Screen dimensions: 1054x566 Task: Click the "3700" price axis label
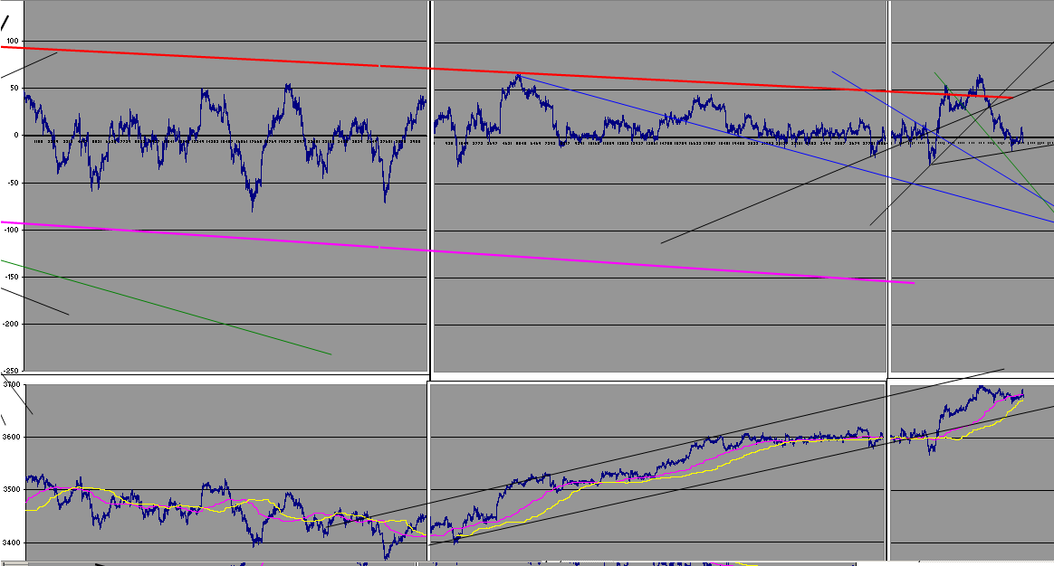coord(12,385)
